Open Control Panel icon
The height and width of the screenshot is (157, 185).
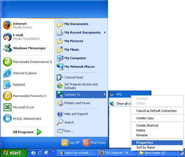point(60,77)
